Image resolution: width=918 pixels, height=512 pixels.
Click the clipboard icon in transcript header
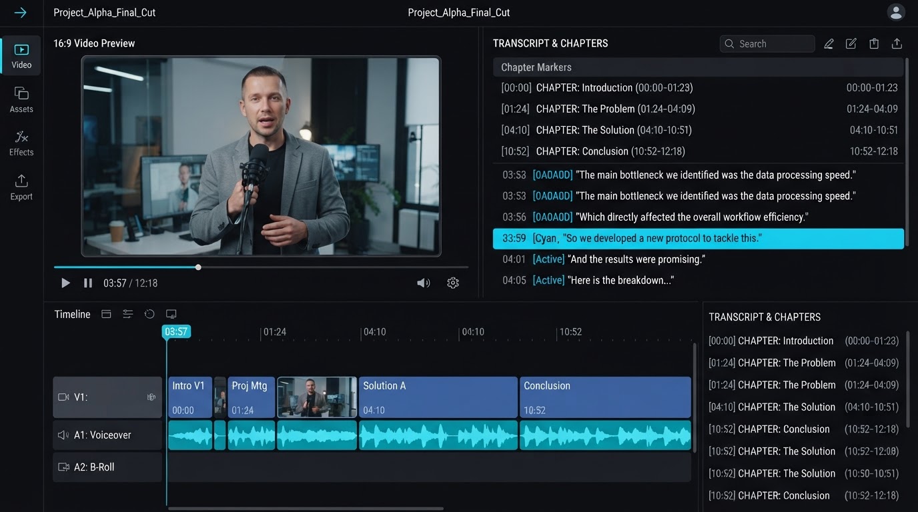click(874, 44)
